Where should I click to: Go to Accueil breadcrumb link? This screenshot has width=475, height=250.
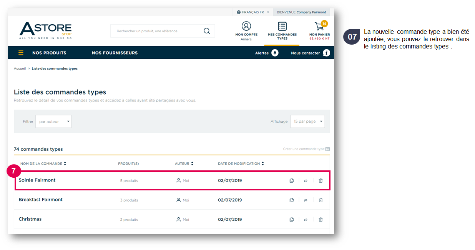[20, 68]
